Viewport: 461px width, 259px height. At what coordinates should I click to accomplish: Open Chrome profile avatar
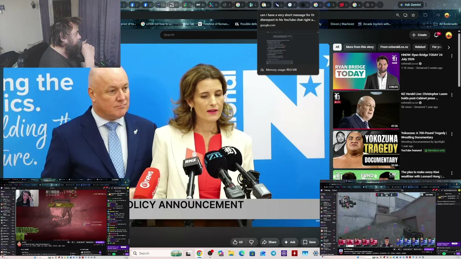tap(447, 15)
